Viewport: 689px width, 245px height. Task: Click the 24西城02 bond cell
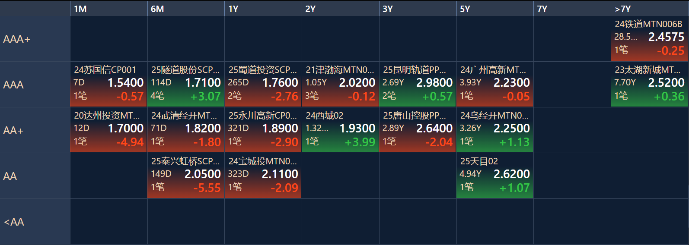[x=340, y=130]
